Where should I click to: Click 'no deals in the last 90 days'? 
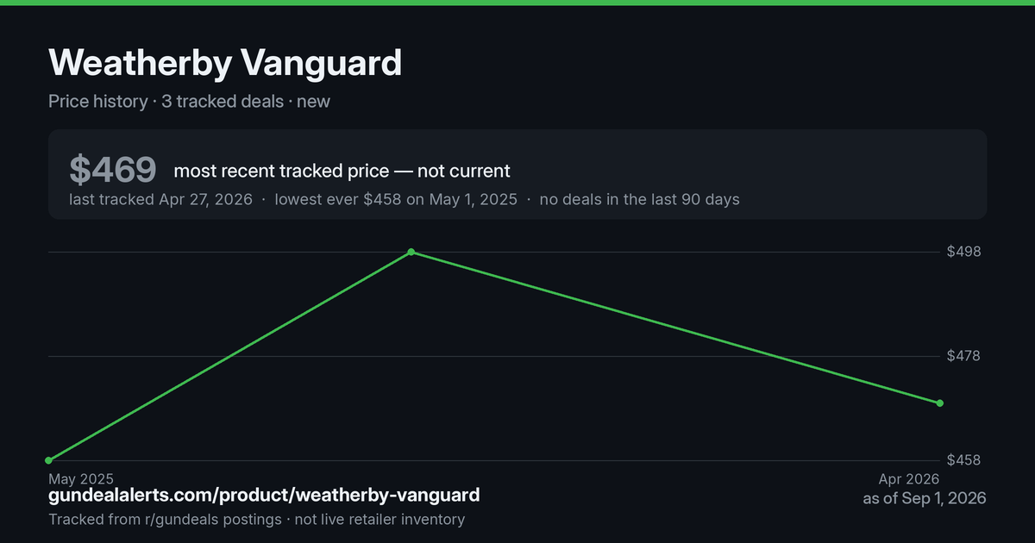(x=639, y=199)
